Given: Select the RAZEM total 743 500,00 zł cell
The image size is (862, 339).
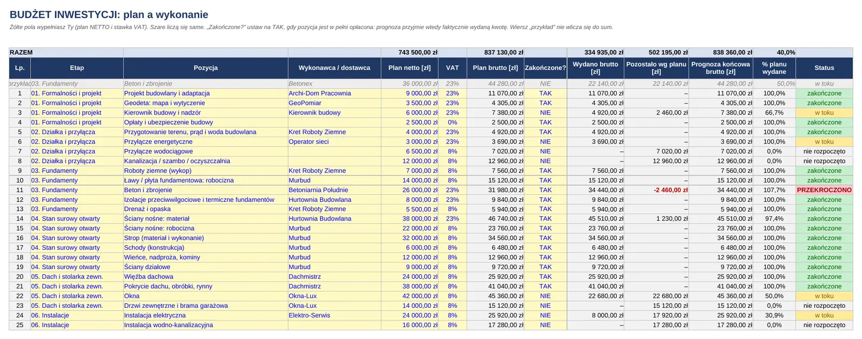Looking at the screenshot, I should (x=409, y=52).
